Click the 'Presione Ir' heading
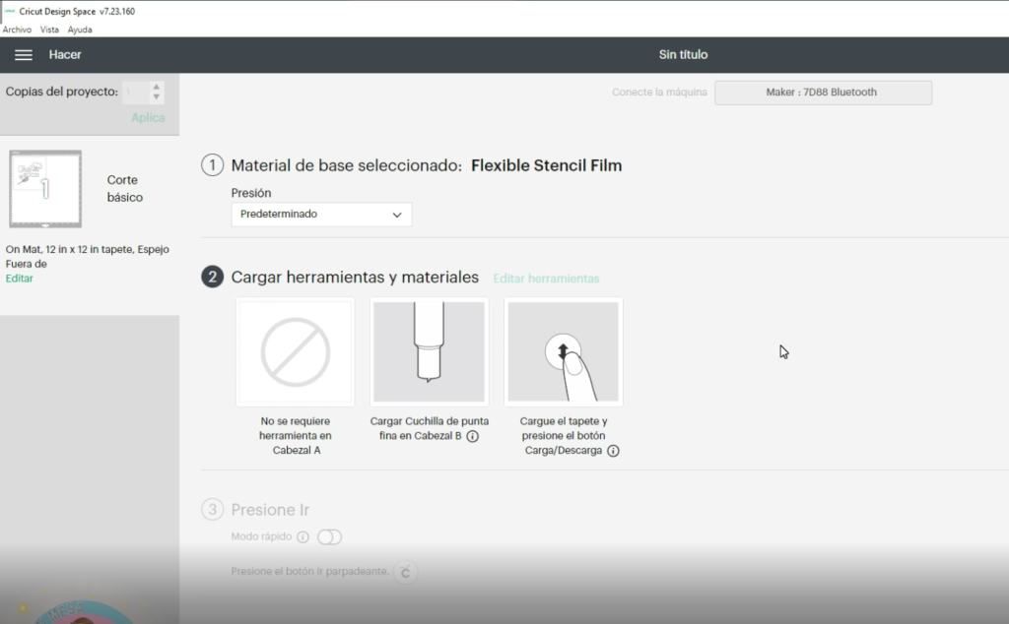The height and width of the screenshot is (624, 1009). pyautogui.click(x=270, y=510)
